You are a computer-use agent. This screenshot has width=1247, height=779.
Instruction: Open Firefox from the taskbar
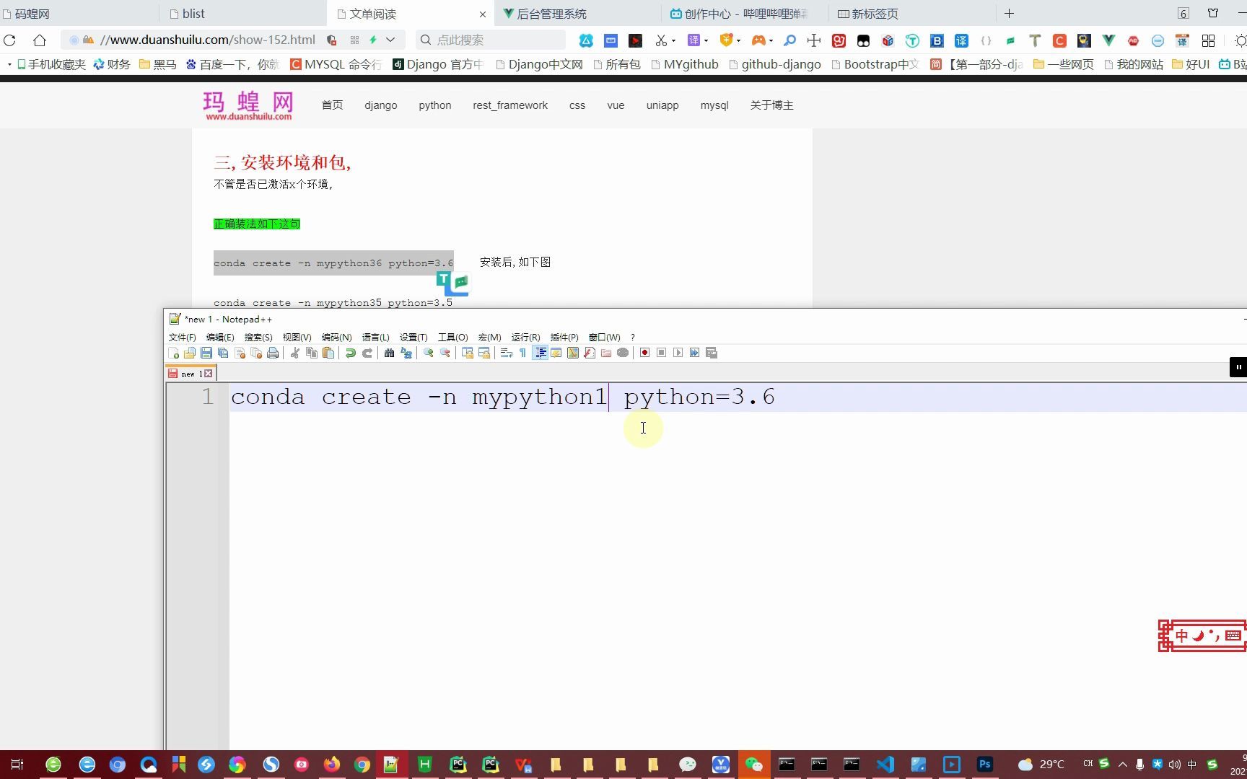coord(331,765)
